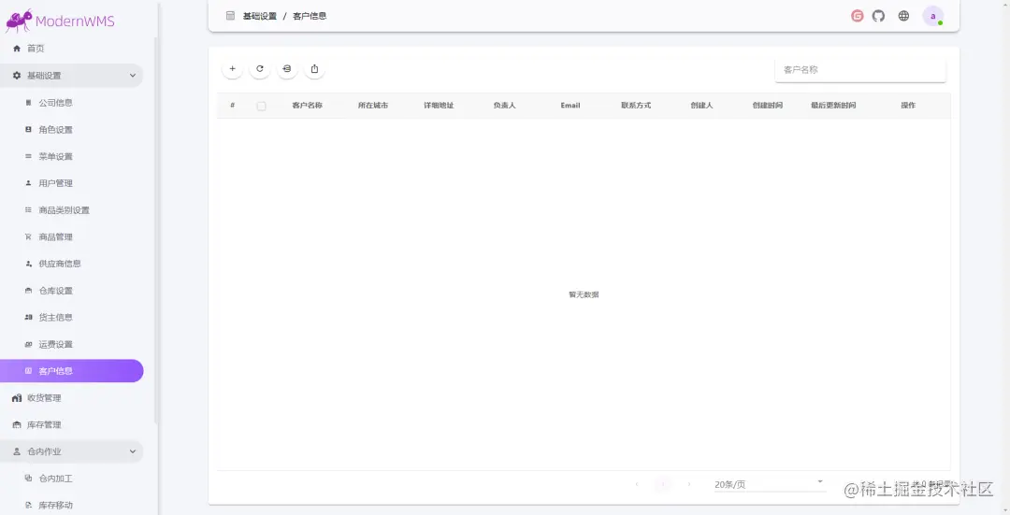Click the 所在城市 column header
This screenshot has width=1010, height=515.
pyautogui.click(x=373, y=106)
